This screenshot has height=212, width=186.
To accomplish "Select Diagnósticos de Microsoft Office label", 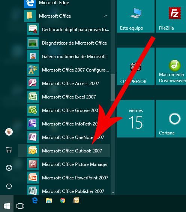I will pyautogui.click(x=74, y=43).
